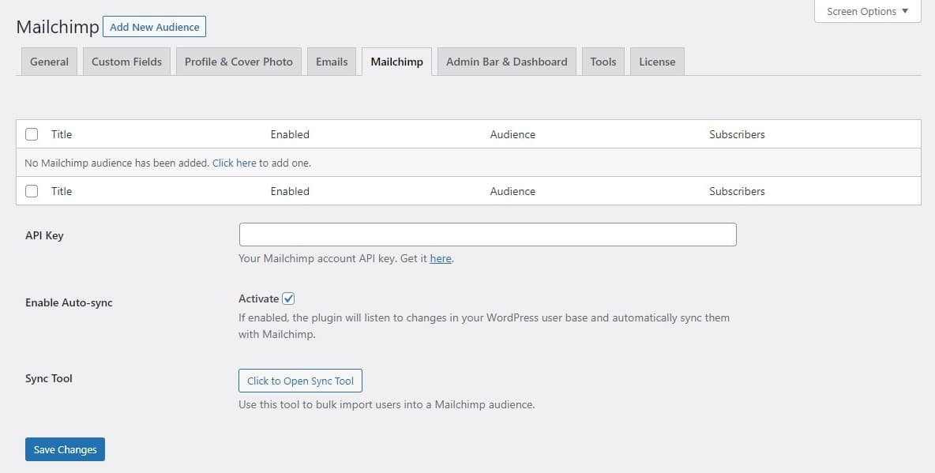Disable the Activate auto-sync checkbox
This screenshot has width=935, height=473.
(x=288, y=298)
